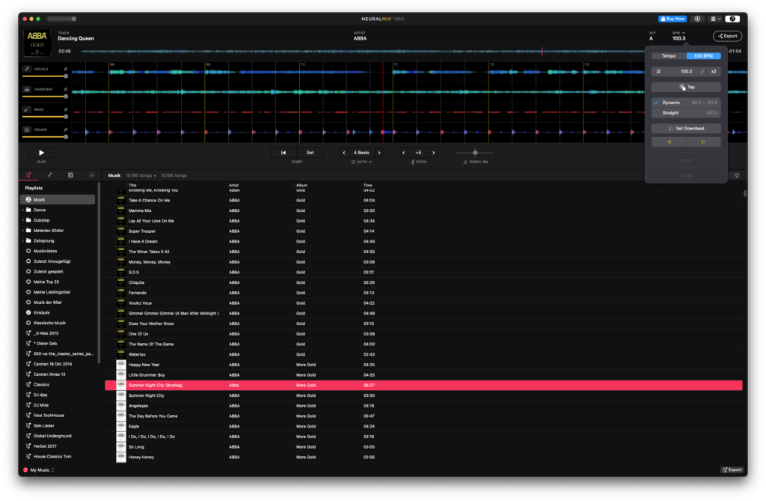This screenshot has width=766, height=501.
Task: Open the My Music source dropdown
Action: tap(39, 470)
